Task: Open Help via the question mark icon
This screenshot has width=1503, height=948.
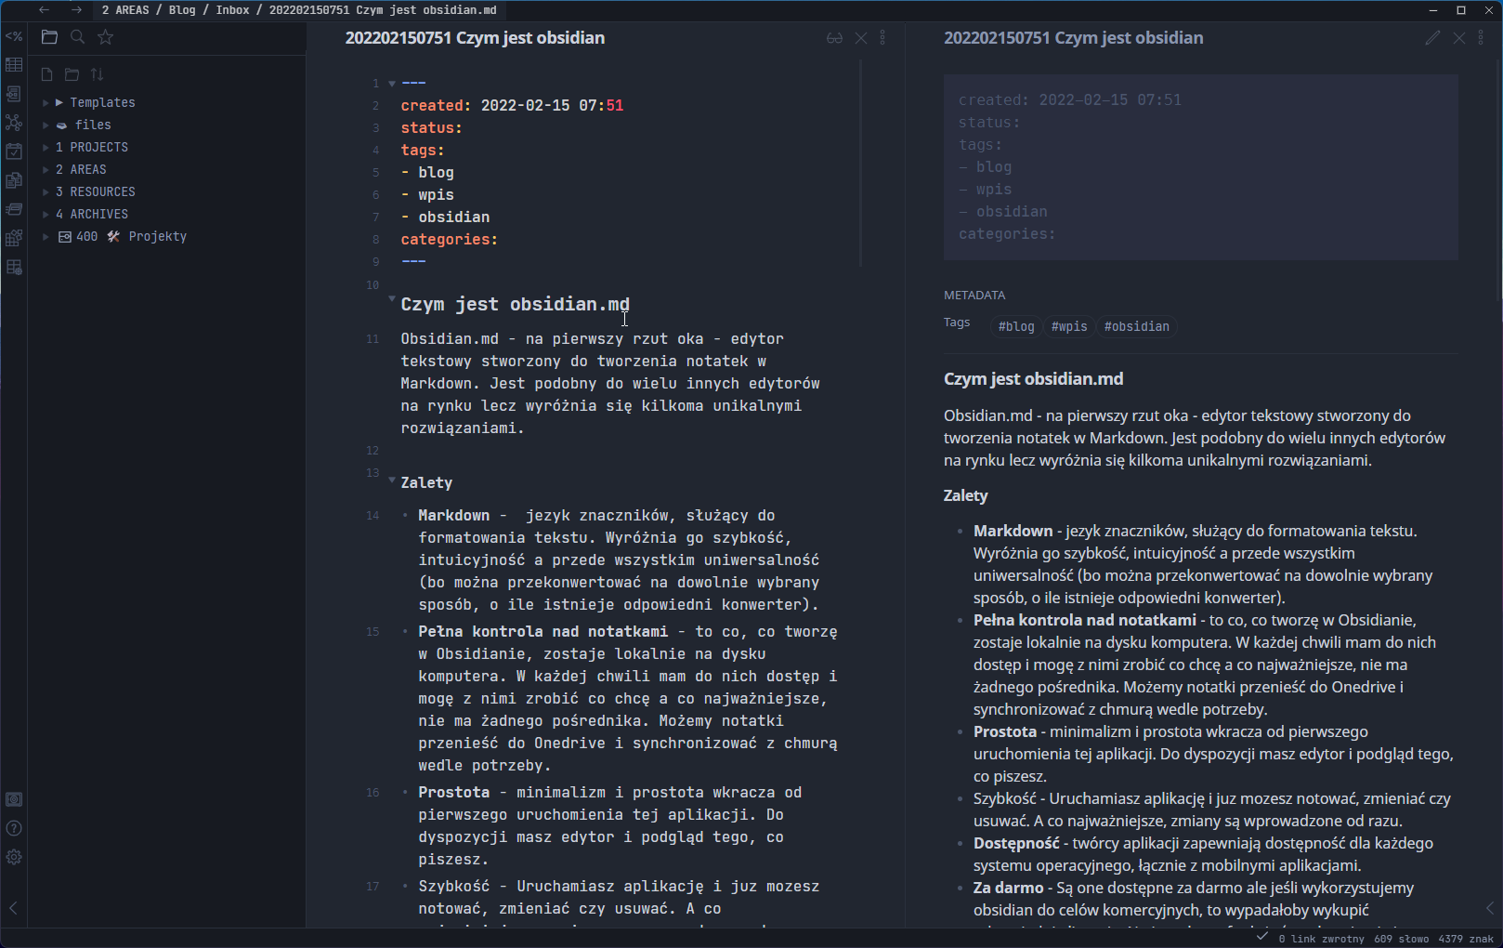Action: tap(14, 828)
